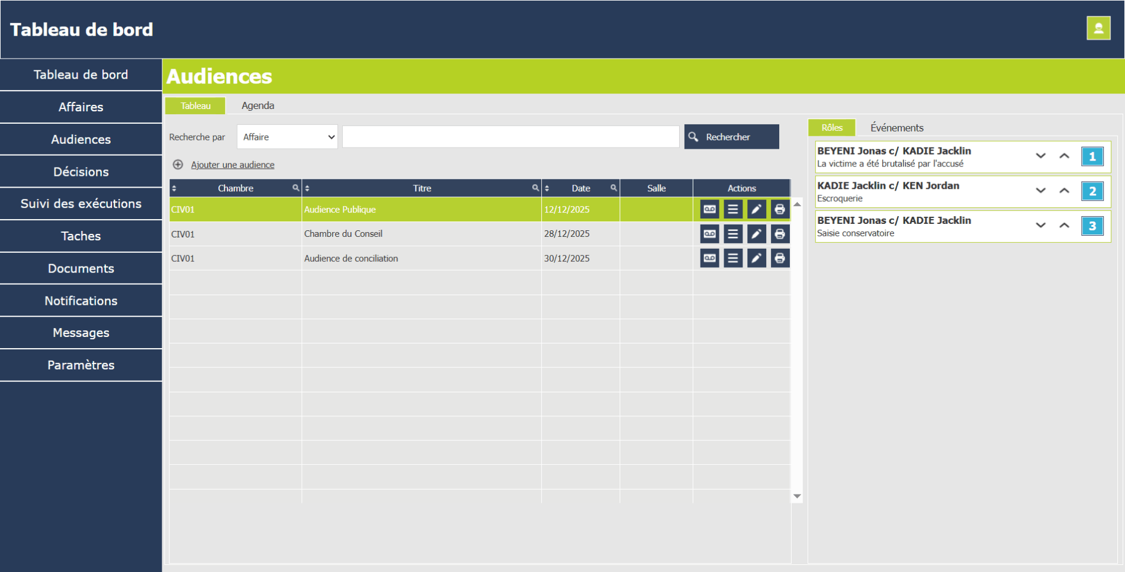This screenshot has height=572, width=1125.
Task: Open Décisions in the sidebar menu
Action: (81, 172)
